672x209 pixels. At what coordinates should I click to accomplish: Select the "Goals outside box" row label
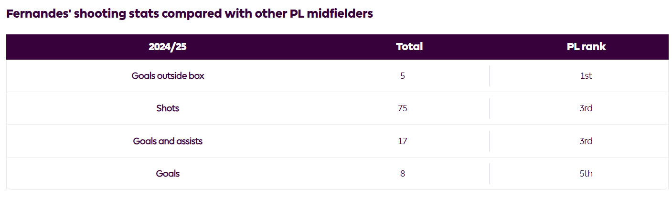pyautogui.click(x=168, y=76)
